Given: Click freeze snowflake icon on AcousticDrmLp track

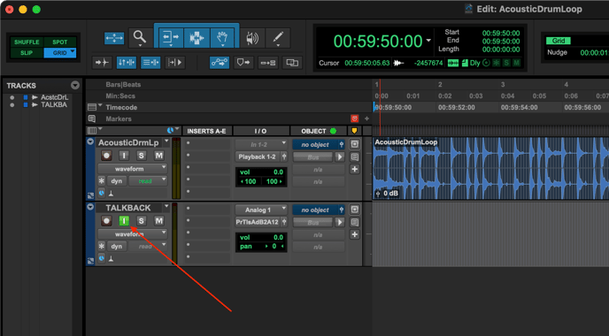Looking at the screenshot, I should (102, 180).
